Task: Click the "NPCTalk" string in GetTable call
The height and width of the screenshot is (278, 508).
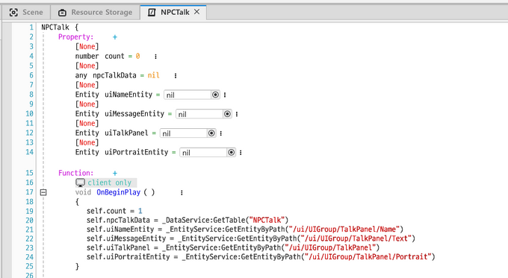Action: coord(267,220)
